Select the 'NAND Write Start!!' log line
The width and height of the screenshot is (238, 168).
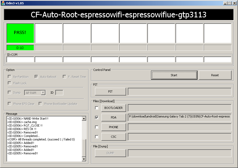(28, 119)
